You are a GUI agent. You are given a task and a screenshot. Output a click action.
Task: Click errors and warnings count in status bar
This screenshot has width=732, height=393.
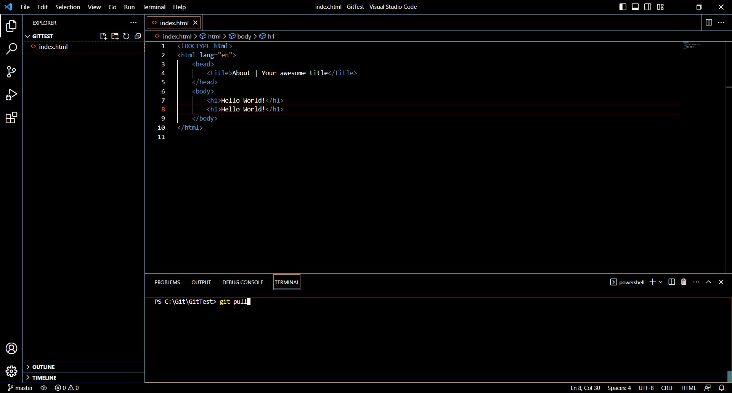(67, 388)
